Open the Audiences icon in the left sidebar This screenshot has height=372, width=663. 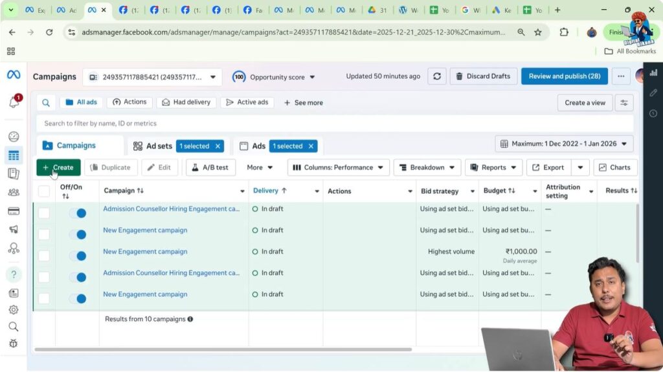[14, 191]
